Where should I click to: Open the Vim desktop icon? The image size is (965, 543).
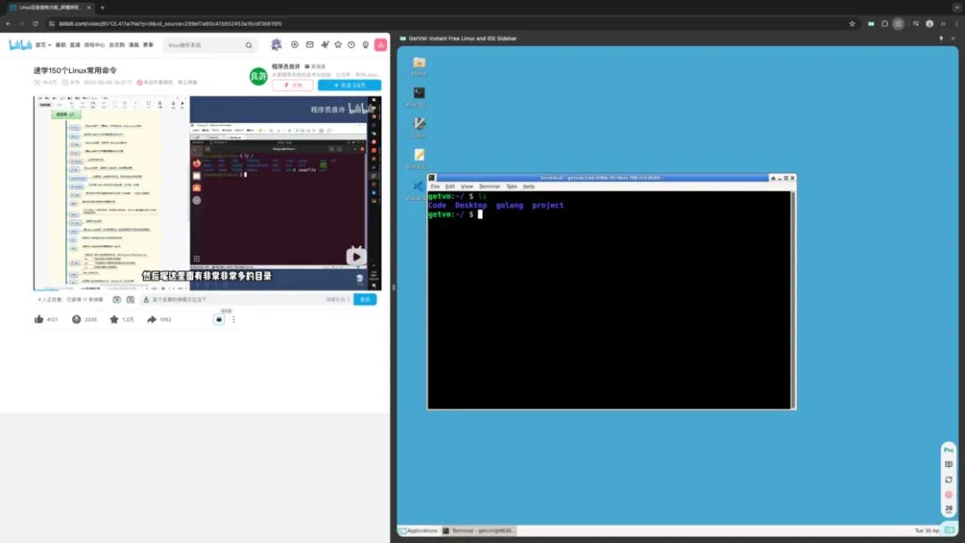(x=419, y=127)
